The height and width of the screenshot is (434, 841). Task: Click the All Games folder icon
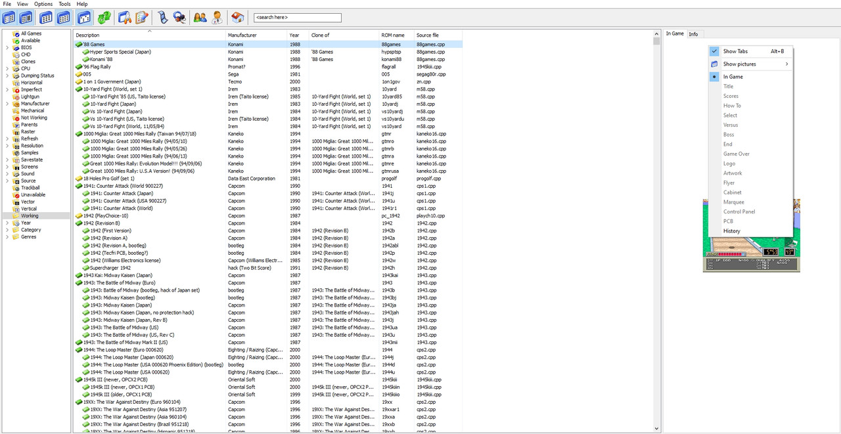pos(16,33)
